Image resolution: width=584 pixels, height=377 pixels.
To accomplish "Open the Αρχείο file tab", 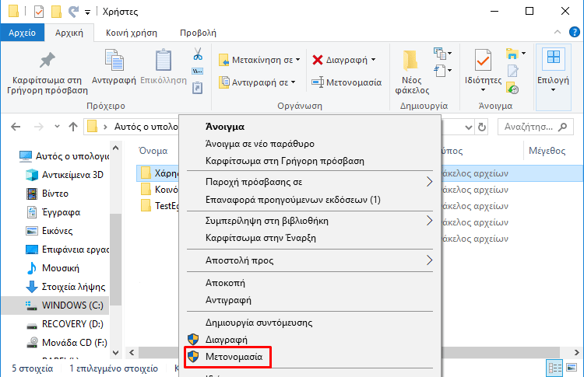I will click(23, 33).
